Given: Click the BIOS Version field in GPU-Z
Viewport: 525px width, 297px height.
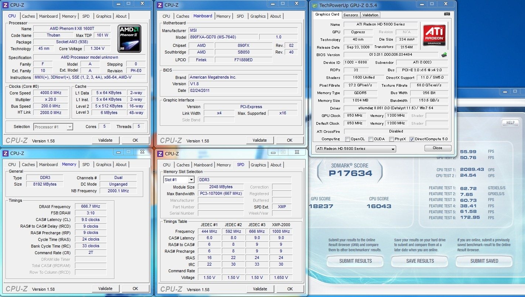Looking at the screenshot, I should [391, 55].
